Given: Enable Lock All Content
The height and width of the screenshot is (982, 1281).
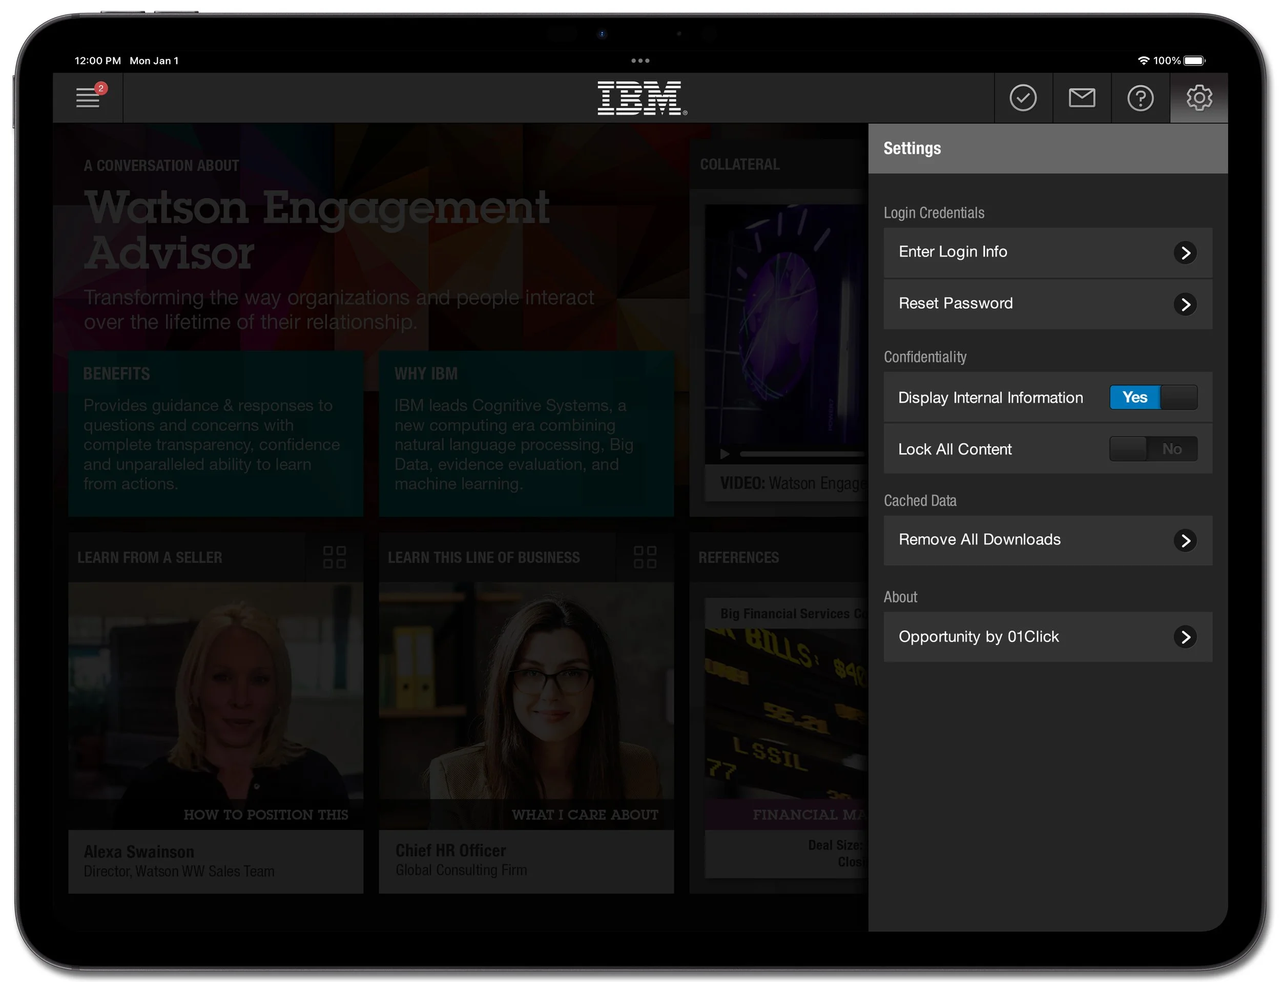Looking at the screenshot, I should tap(1153, 449).
